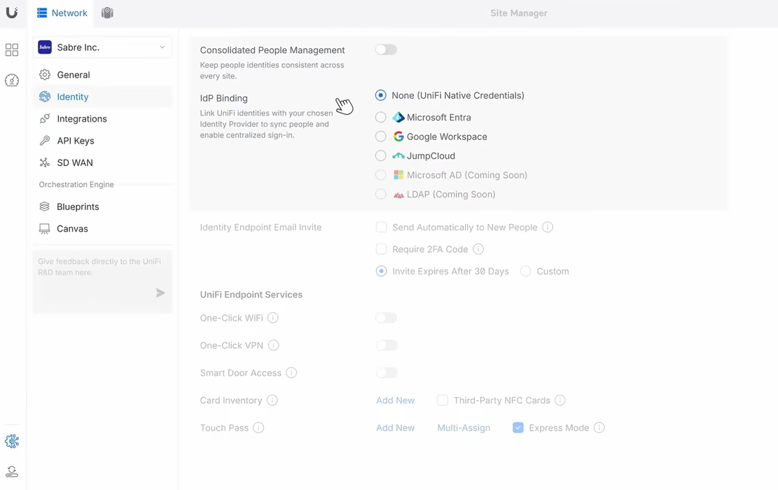Click Add New for Card Inventory
This screenshot has width=778, height=490.
click(x=395, y=400)
